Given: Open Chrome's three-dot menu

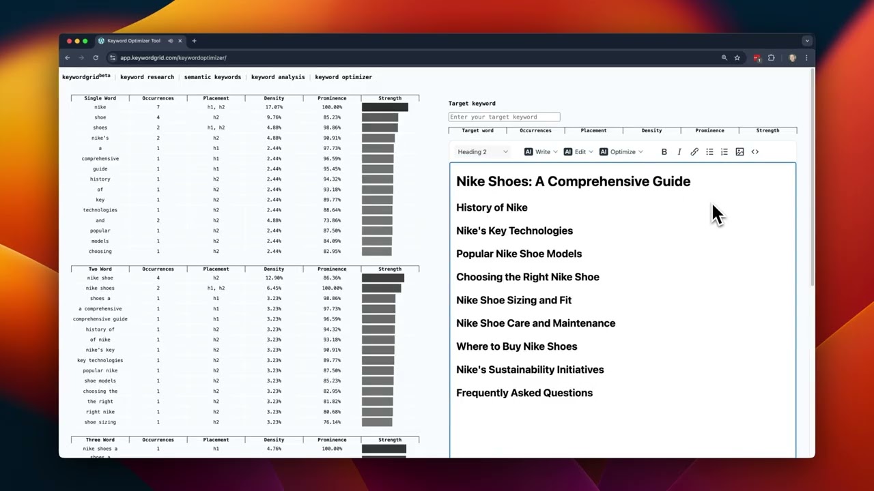Looking at the screenshot, I should coord(806,58).
